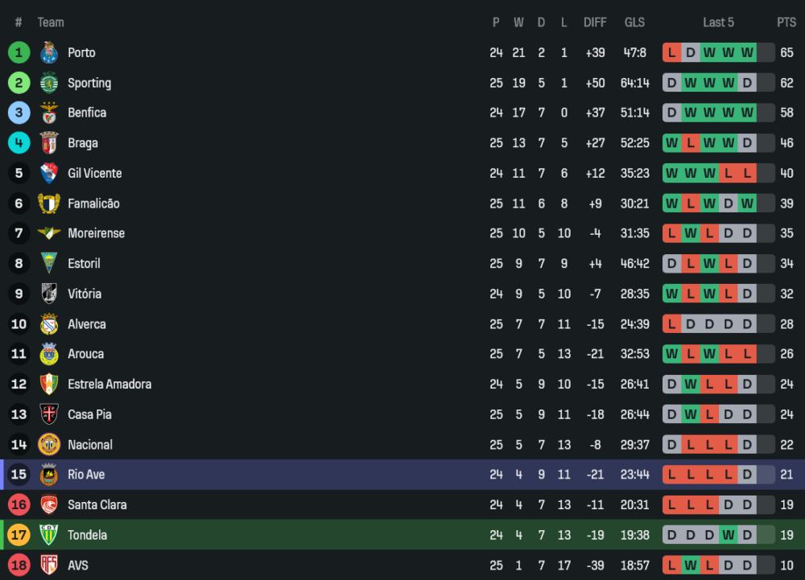Click the Last 5 column header

(x=718, y=23)
